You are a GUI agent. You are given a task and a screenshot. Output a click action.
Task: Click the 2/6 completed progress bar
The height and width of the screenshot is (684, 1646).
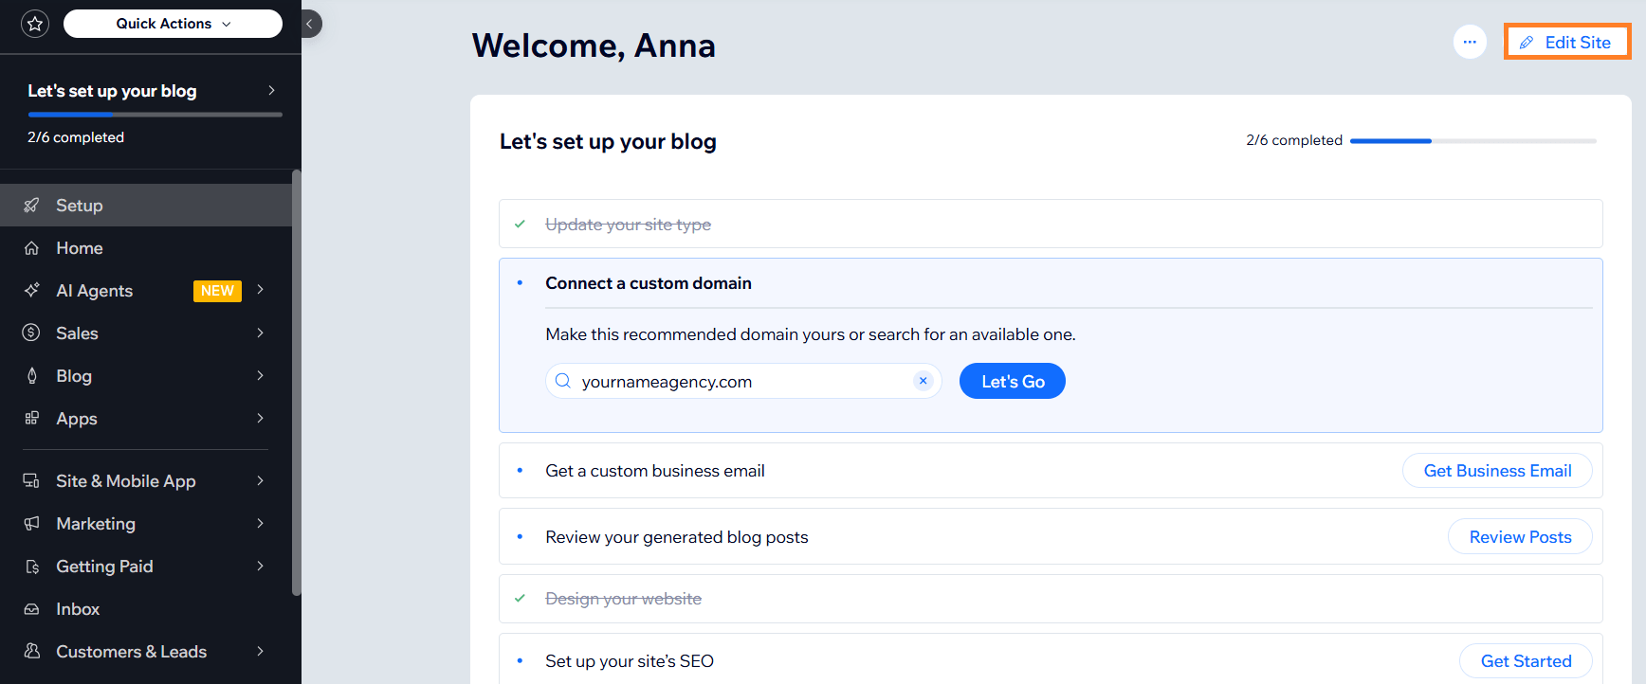1472,141
